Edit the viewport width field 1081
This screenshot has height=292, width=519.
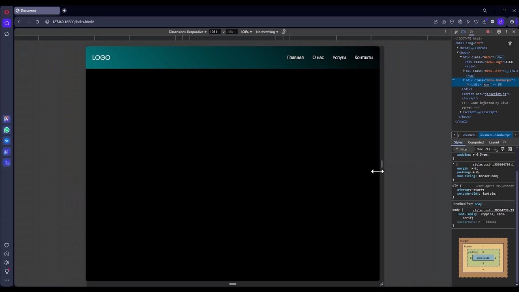pos(214,32)
